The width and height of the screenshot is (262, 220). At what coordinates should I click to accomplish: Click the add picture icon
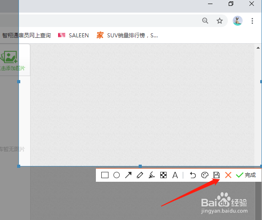click(9, 57)
